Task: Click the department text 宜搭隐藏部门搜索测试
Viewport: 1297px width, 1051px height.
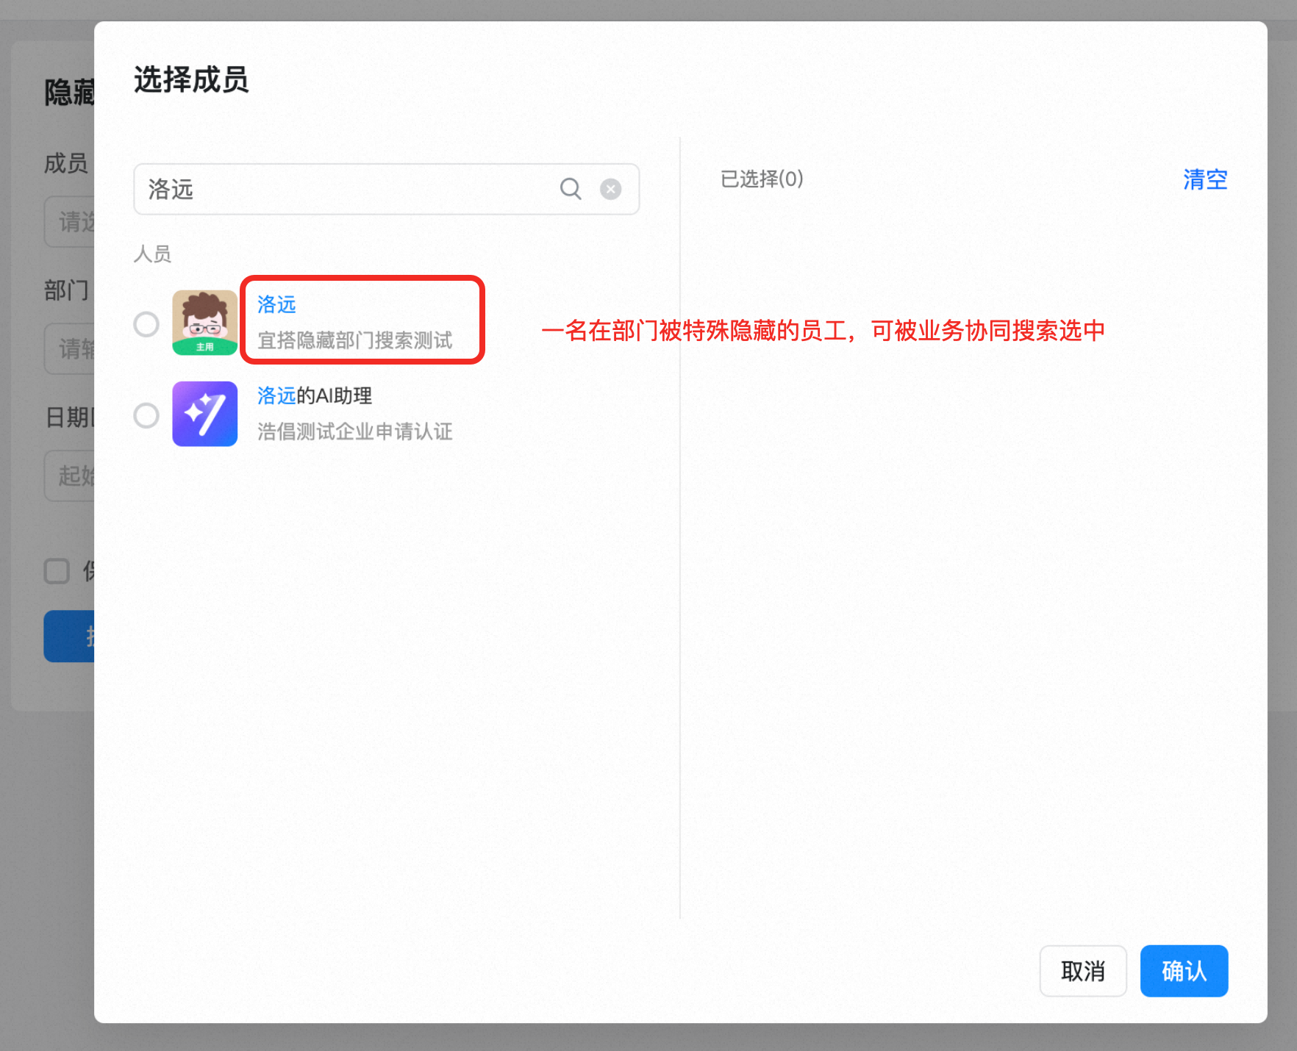Action: pos(354,340)
